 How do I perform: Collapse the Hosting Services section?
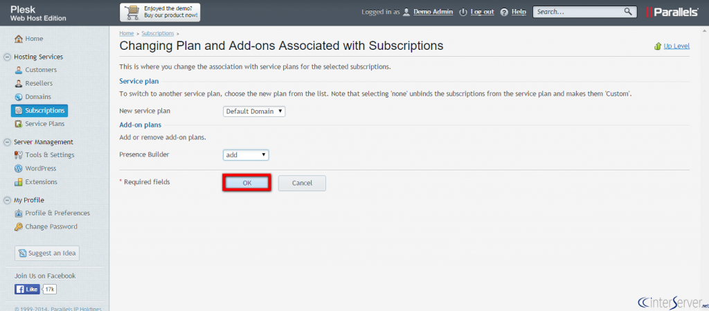point(7,57)
